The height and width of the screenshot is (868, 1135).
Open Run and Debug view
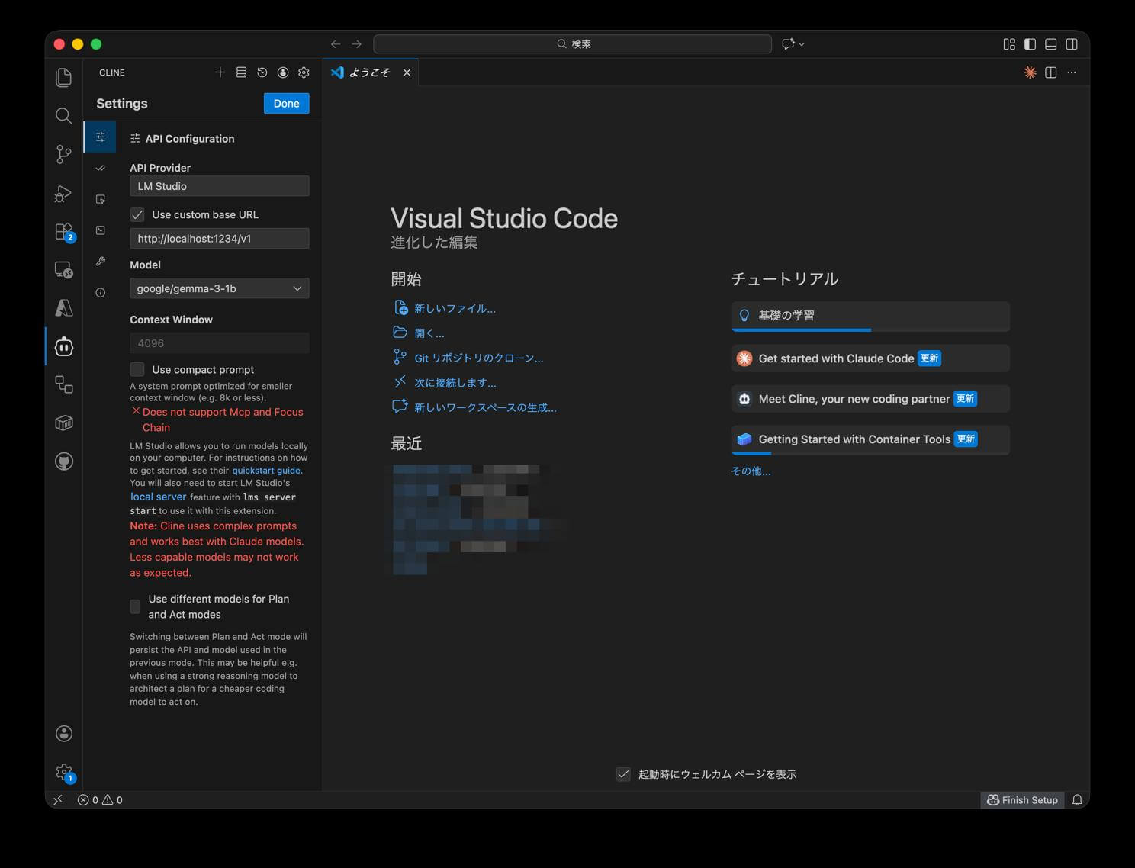64,194
